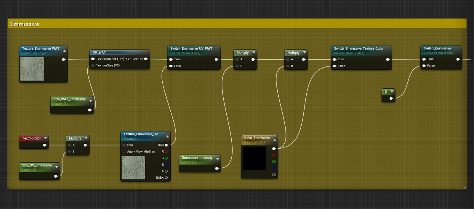Click output pin of Multiply feeding Switch_Emmissive_Texture_Color
474x209 pixels.
[x=304, y=59]
